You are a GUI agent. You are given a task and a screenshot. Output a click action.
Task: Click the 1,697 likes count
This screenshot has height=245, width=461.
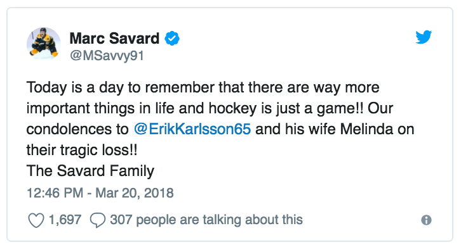point(65,220)
